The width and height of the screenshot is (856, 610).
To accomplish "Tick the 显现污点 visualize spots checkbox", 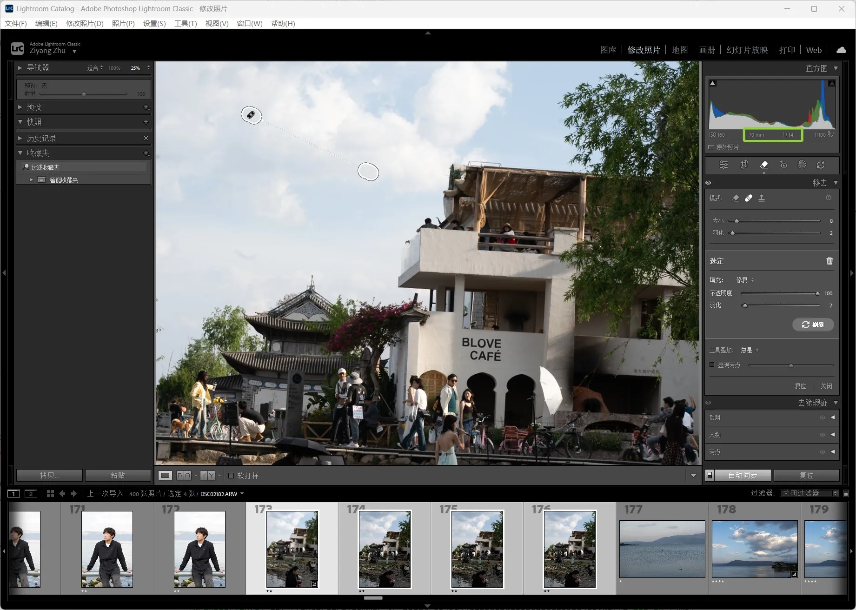I will click(x=712, y=365).
